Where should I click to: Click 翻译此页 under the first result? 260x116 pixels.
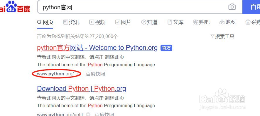(114, 57)
